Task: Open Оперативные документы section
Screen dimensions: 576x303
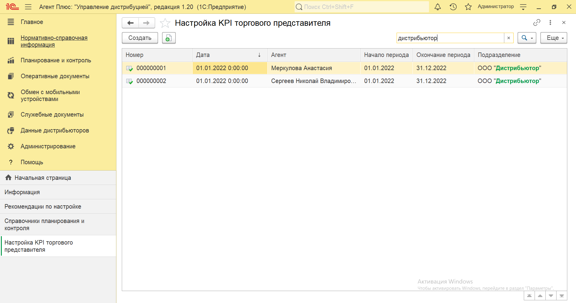Action: [55, 76]
